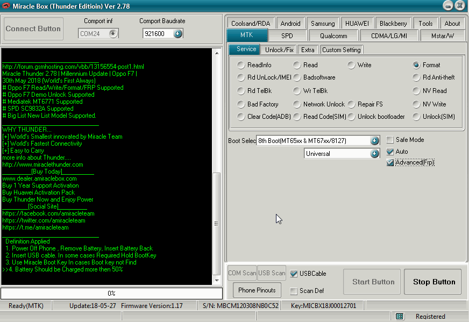This screenshot has height=322, width=469.
Task: Open the Samsung tab
Action: [x=323, y=23]
